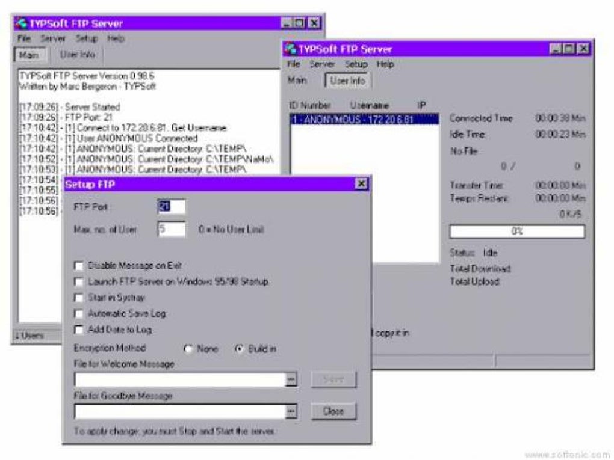Screen dimensions: 614x460
Task: Click the 'Server Started' log line
Action: pyautogui.click(x=70, y=107)
